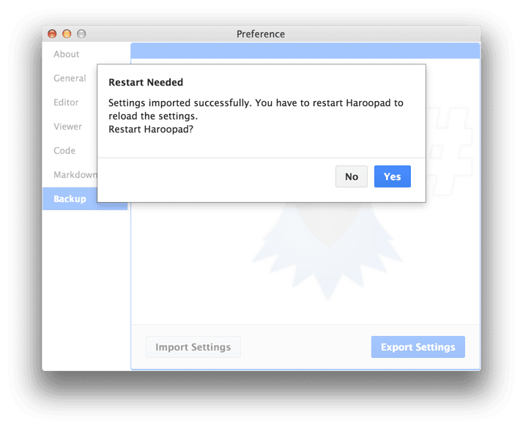Confirm restart by pressing Yes

point(392,176)
